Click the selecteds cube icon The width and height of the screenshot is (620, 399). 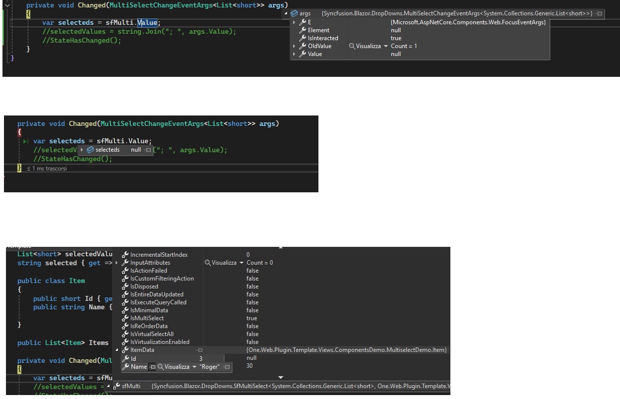click(x=90, y=150)
